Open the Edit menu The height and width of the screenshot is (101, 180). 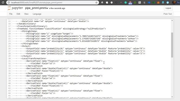18,14
